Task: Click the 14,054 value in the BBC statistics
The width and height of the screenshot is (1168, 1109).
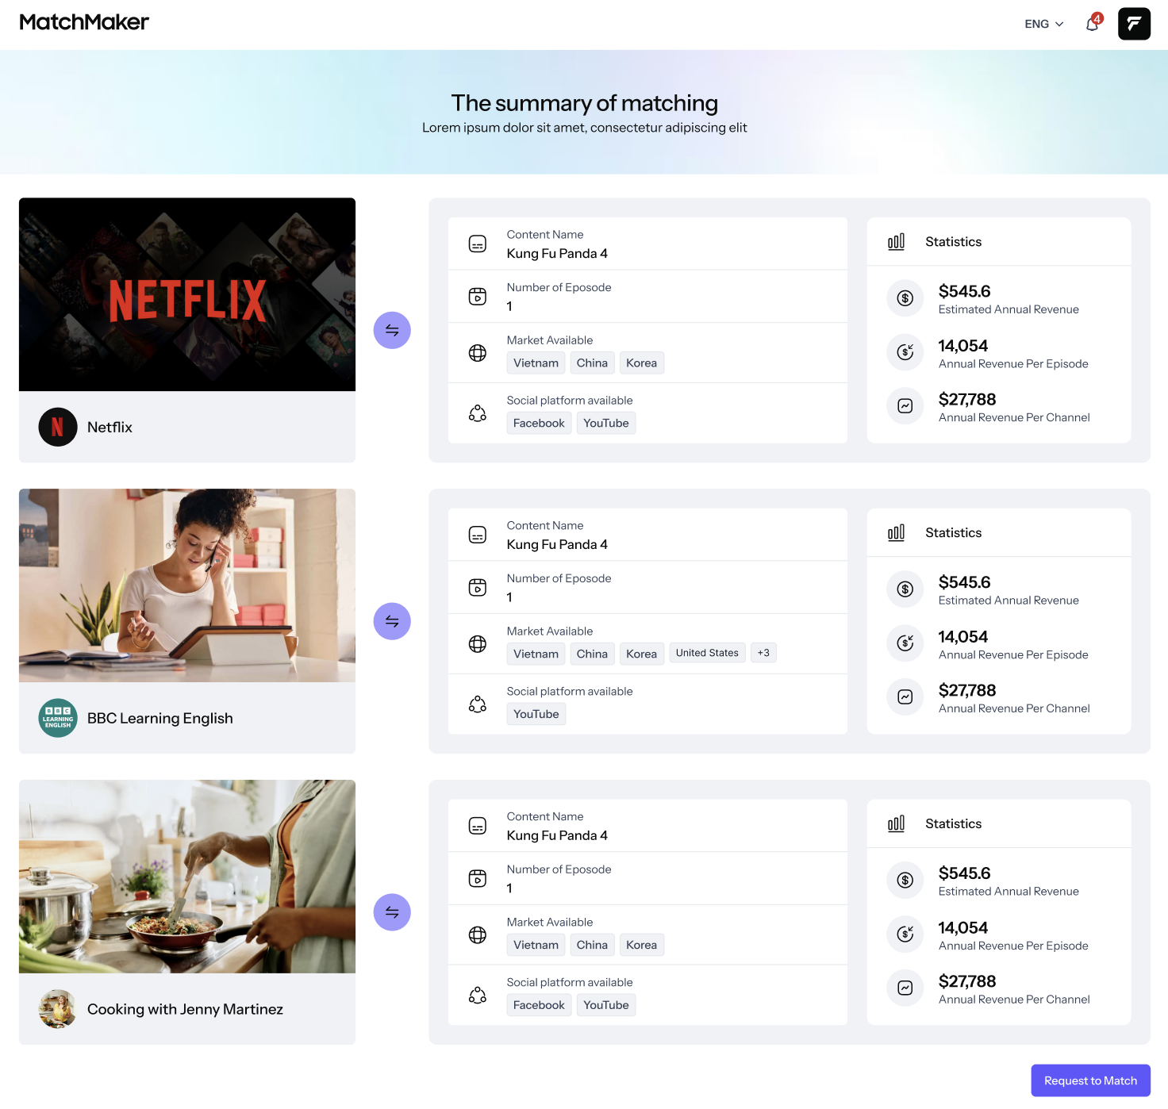Action: pyautogui.click(x=963, y=637)
